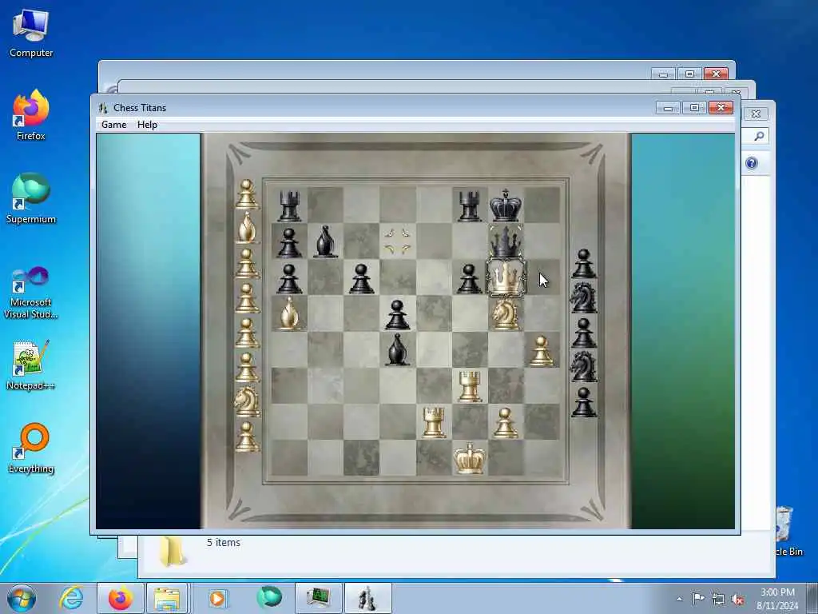The image size is (818, 614).
Task: Click the black pawn on d5
Action: 398,314
